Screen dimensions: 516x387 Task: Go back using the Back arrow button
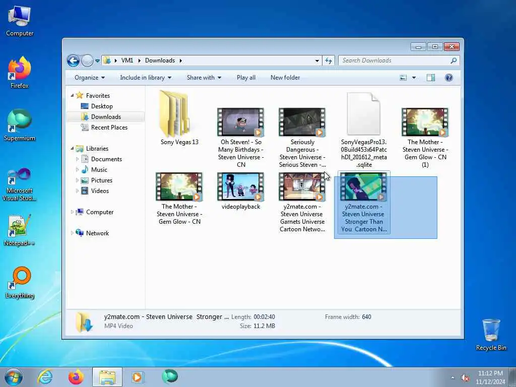pos(73,60)
